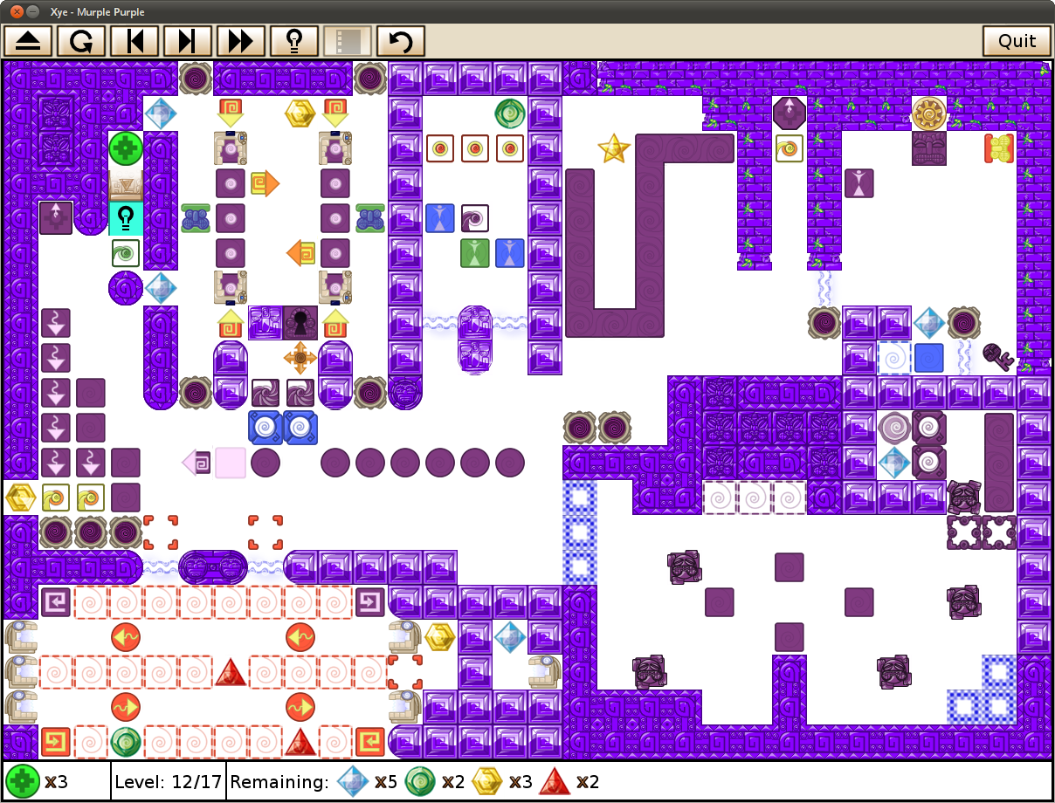This screenshot has height=803, width=1055.
Task: Click the pink left-arrow block
Action: (196, 463)
